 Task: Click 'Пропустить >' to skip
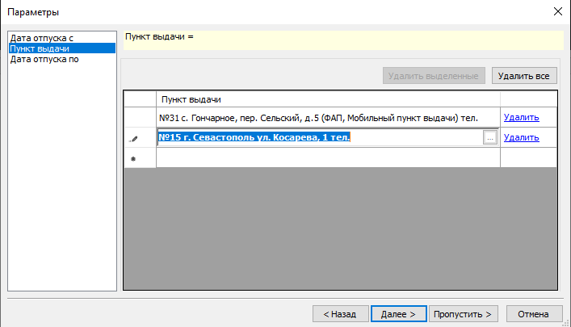coord(463,314)
